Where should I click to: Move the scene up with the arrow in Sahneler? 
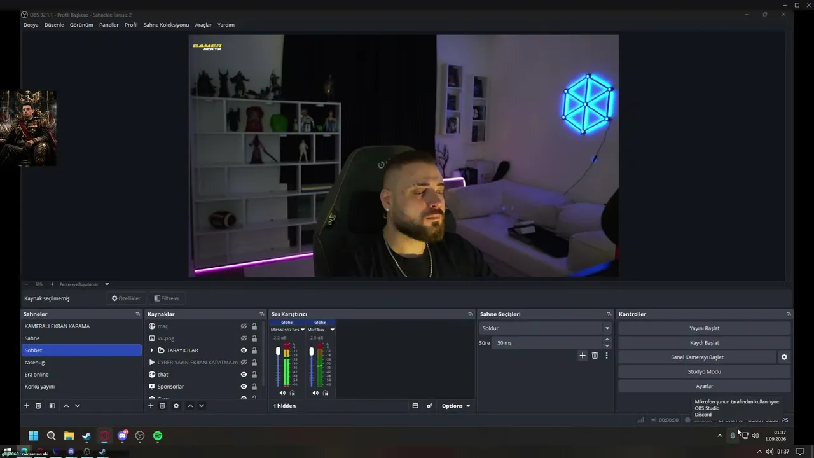point(66,406)
